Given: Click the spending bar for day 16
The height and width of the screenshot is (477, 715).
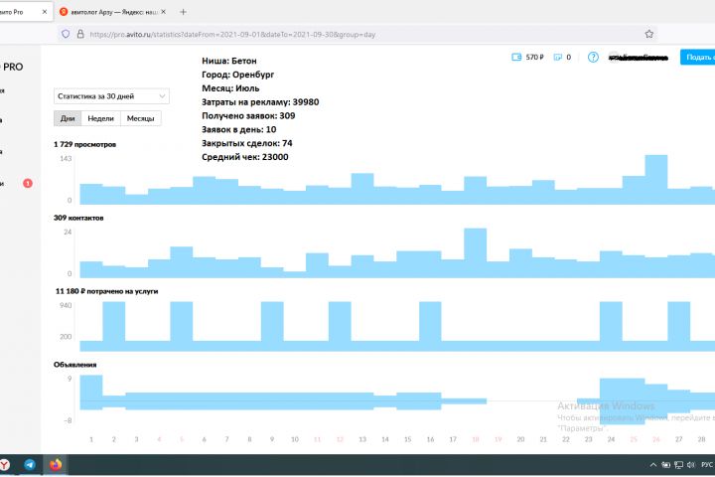Looking at the screenshot, I should (x=430, y=326).
